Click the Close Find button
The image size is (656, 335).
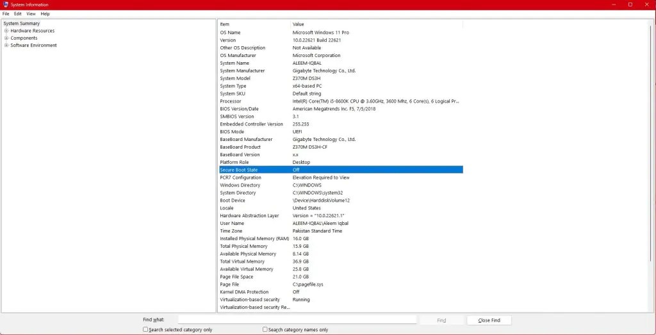489,320
